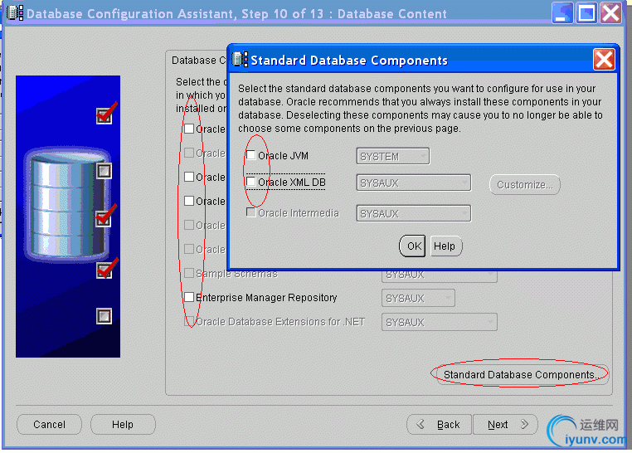Open the Oracle JVM SYSTEM tablespace dropdown
The width and height of the screenshot is (632, 453).
393,156
